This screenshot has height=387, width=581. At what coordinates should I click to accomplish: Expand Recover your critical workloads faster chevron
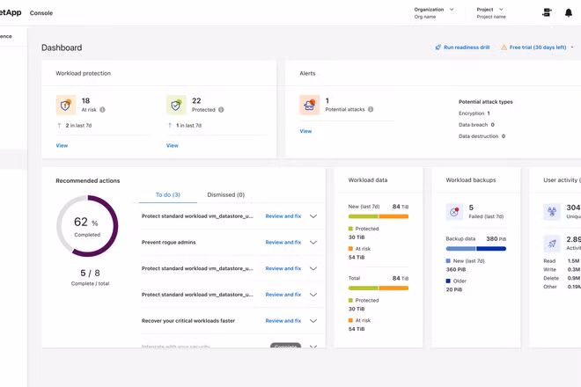tap(313, 321)
